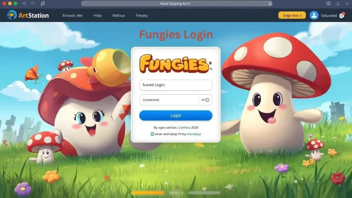The image size is (352, 198).
Task: Click the green checkbox next to 'mner and banp'
Action: click(x=152, y=134)
